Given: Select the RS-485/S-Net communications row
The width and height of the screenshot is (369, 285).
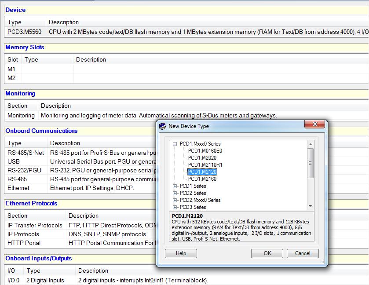Looking at the screenshot, I should coord(81,153).
